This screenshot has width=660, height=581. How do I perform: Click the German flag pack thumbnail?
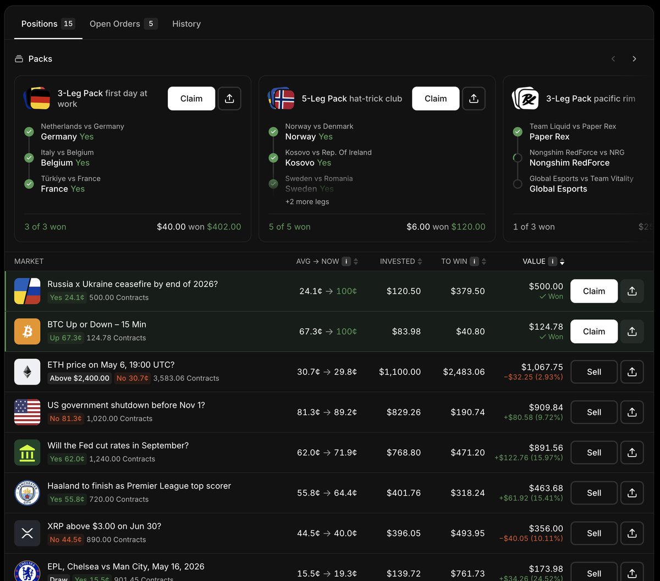click(x=37, y=98)
